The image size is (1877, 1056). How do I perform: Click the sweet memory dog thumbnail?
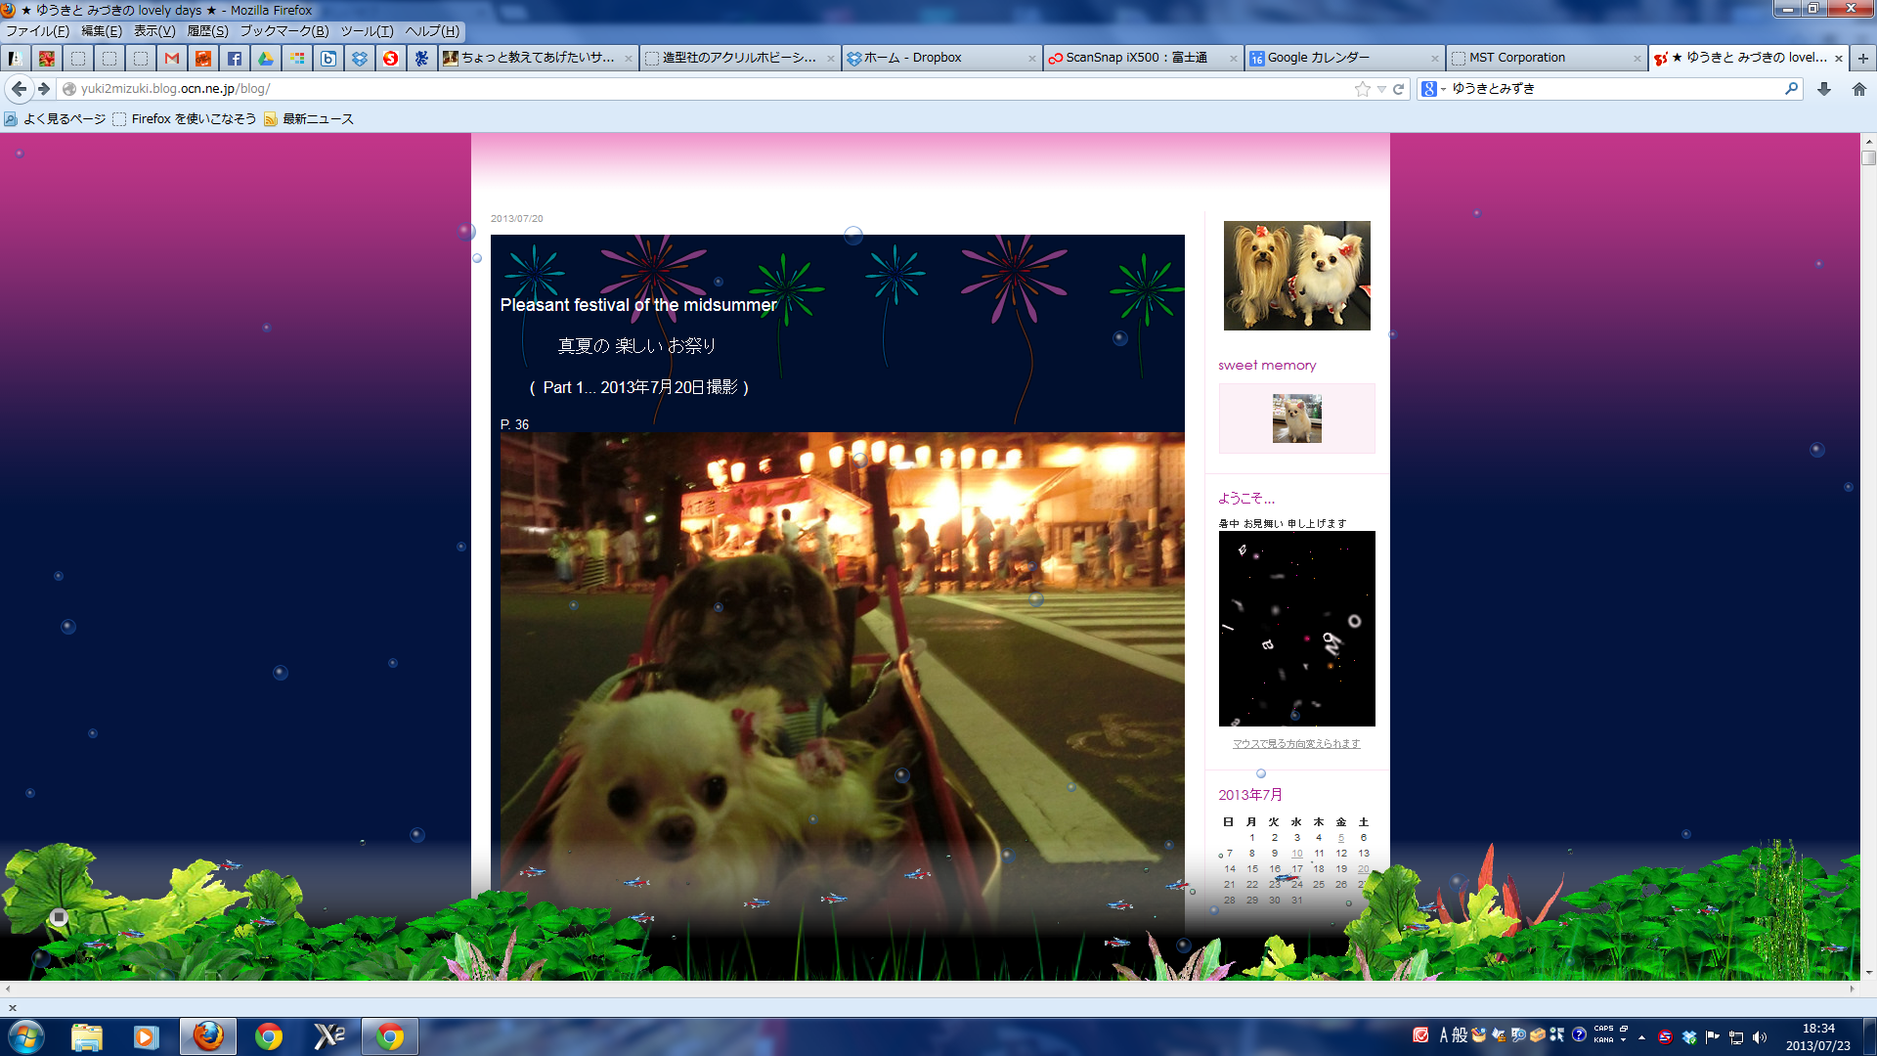pos(1297,418)
